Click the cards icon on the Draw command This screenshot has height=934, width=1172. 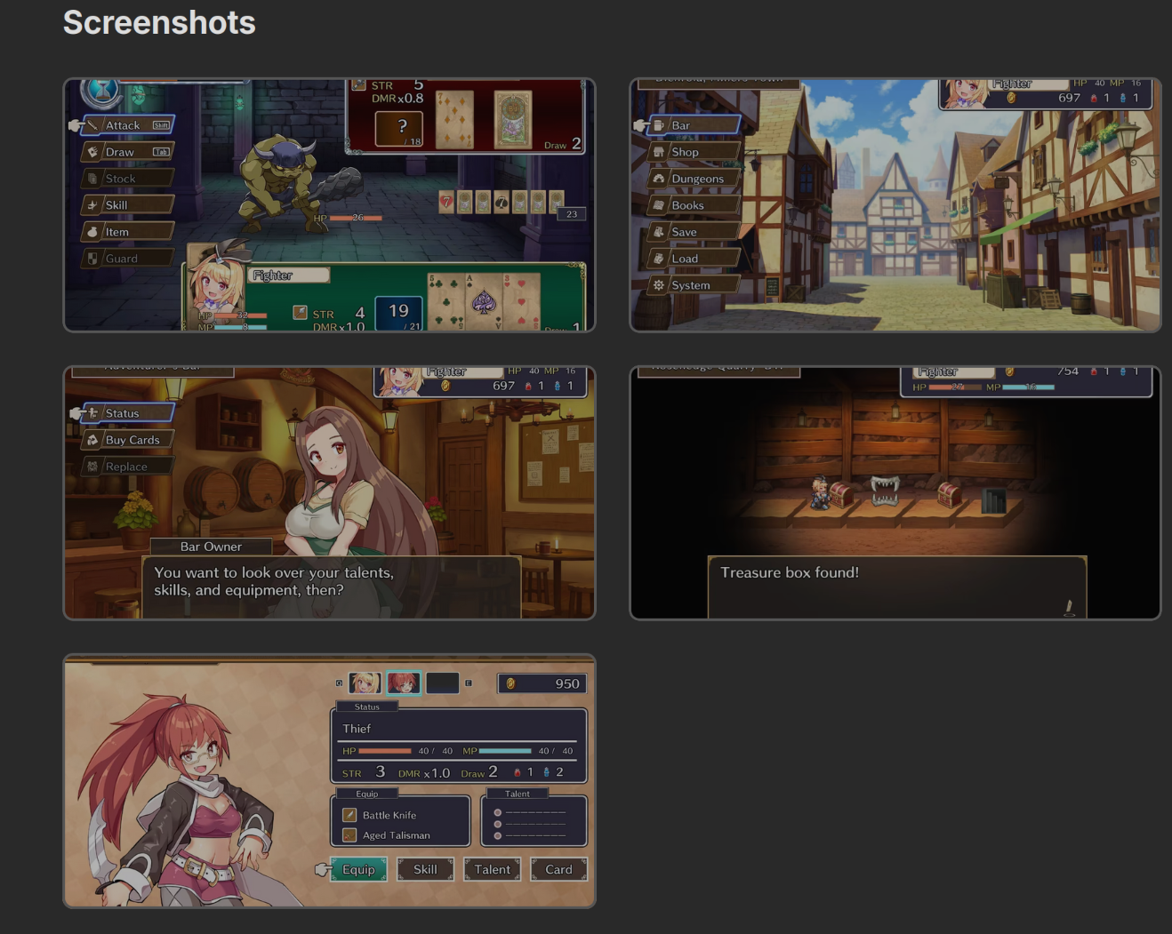coord(92,152)
